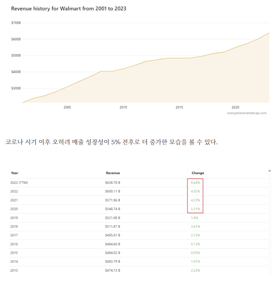Click the $700B y-axis label
The height and width of the screenshot is (282, 276).
(16, 23)
